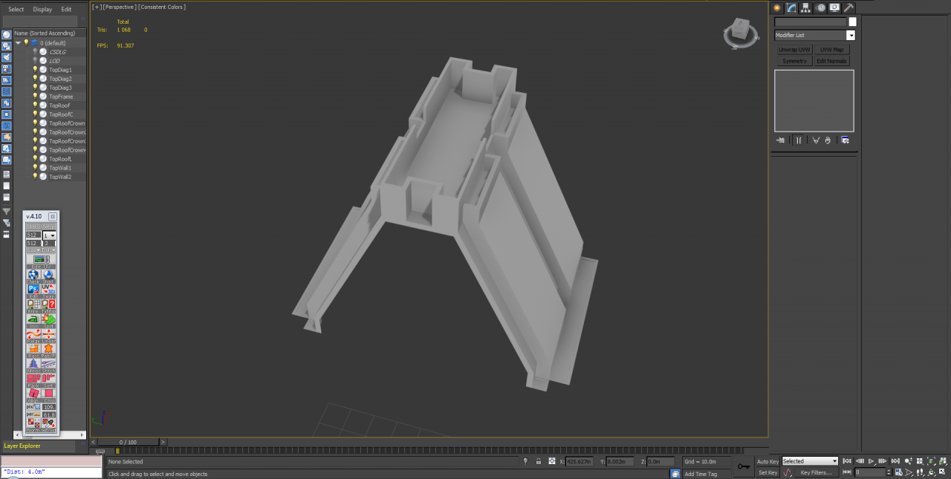This screenshot has height=479, width=951.
Task: Click Configure Modifier Sets icon
Action: [845, 140]
